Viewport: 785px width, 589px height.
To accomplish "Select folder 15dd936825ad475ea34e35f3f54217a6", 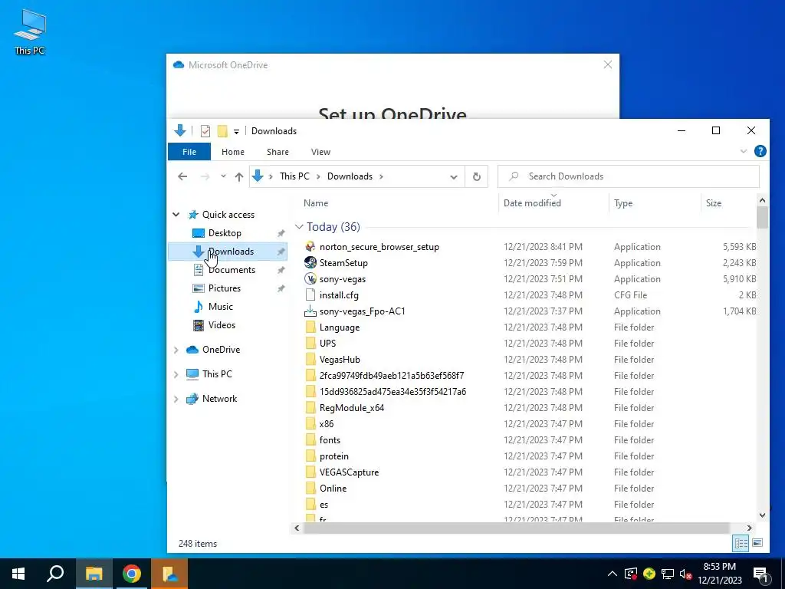I will tap(392, 392).
